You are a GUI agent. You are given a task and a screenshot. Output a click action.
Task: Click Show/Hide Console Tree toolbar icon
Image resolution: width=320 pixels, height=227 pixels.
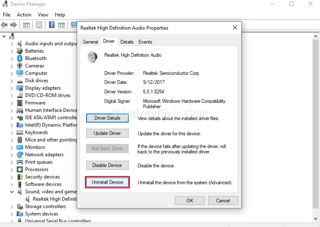point(26,25)
